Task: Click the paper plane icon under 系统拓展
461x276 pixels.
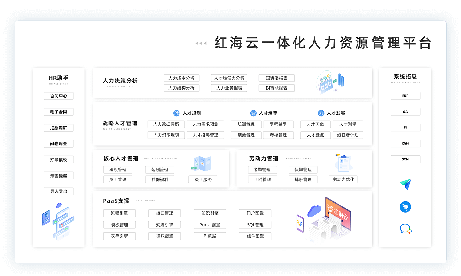Action: click(x=405, y=184)
